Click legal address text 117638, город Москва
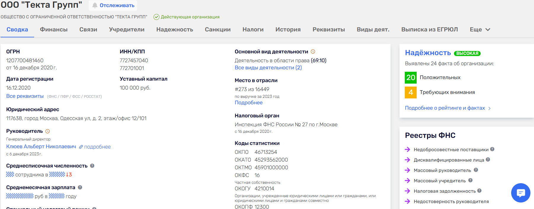 click(x=76, y=118)
